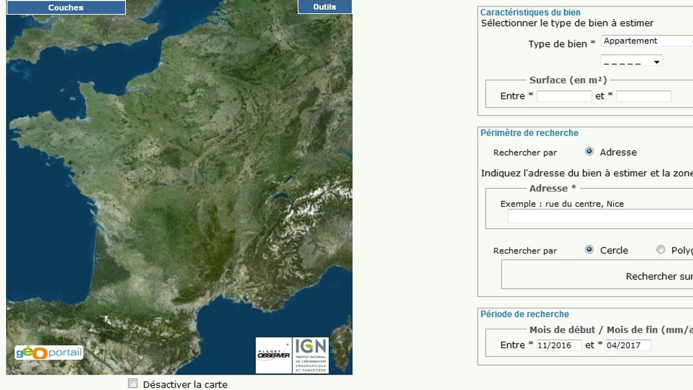Select the Adresse radio button

[589, 151]
